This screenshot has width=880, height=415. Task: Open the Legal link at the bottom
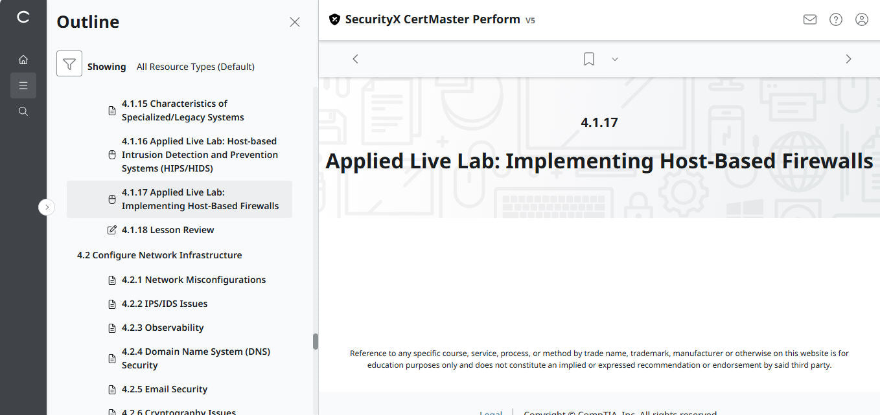point(491,412)
